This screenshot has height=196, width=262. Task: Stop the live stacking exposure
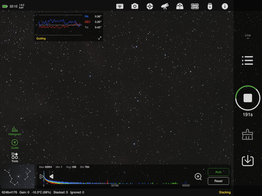click(x=248, y=98)
